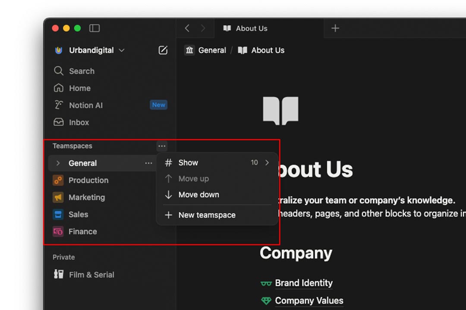Image resolution: width=466 pixels, height=310 pixels.
Task: Click the Teamspaces section header
Action: (72, 146)
